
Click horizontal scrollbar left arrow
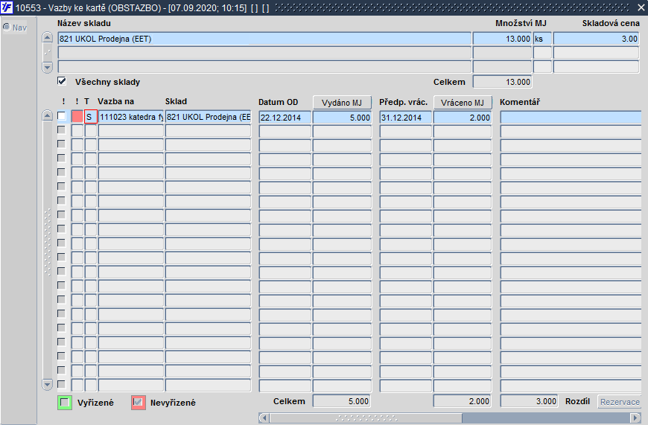point(264,418)
